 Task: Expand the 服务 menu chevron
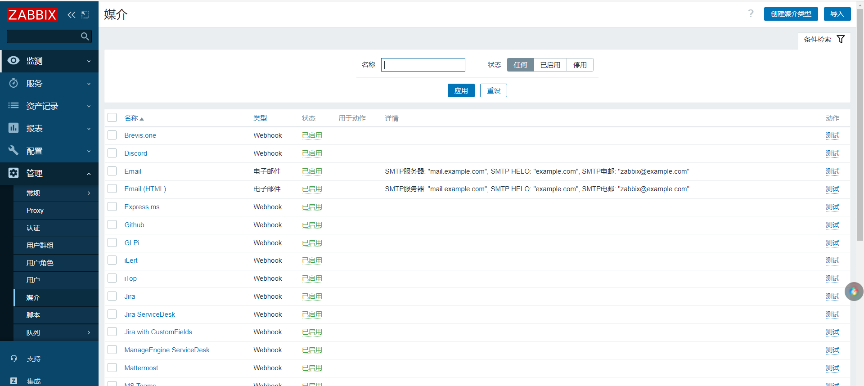pos(89,84)
